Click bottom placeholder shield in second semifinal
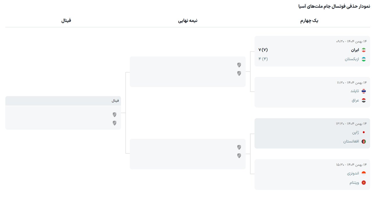The height and width of the screenshot is (201, 372). (x=239, y=156)
